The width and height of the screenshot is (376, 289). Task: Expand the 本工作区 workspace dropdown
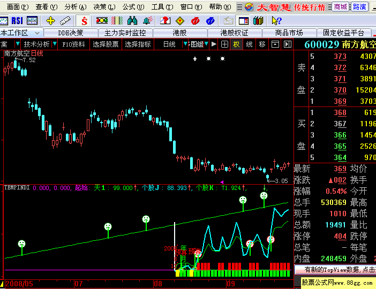pos(37,33)
